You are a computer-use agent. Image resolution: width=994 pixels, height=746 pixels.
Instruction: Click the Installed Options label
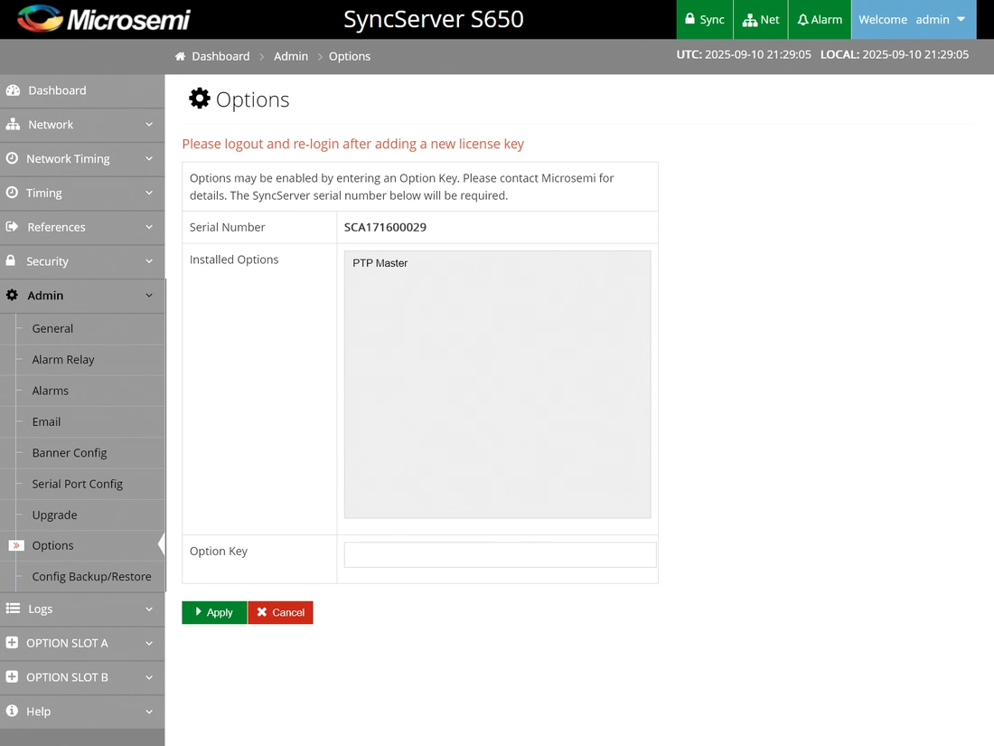click(234, 260)
